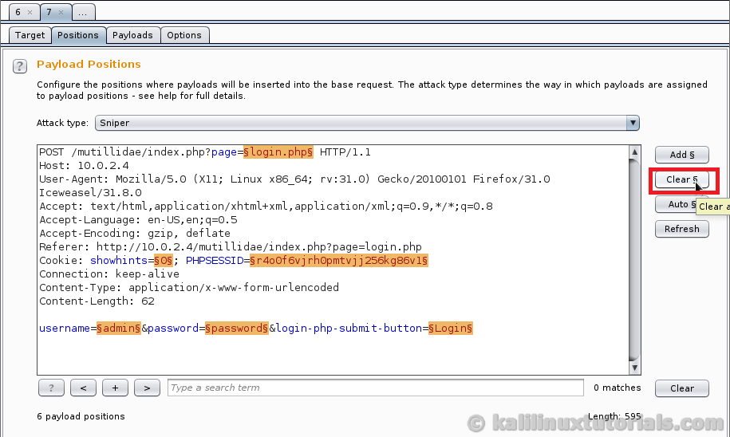730x437 pixels.
Task: Open the Payload Positions help icon
Action: pyautogui.click(x=20, y=66)
